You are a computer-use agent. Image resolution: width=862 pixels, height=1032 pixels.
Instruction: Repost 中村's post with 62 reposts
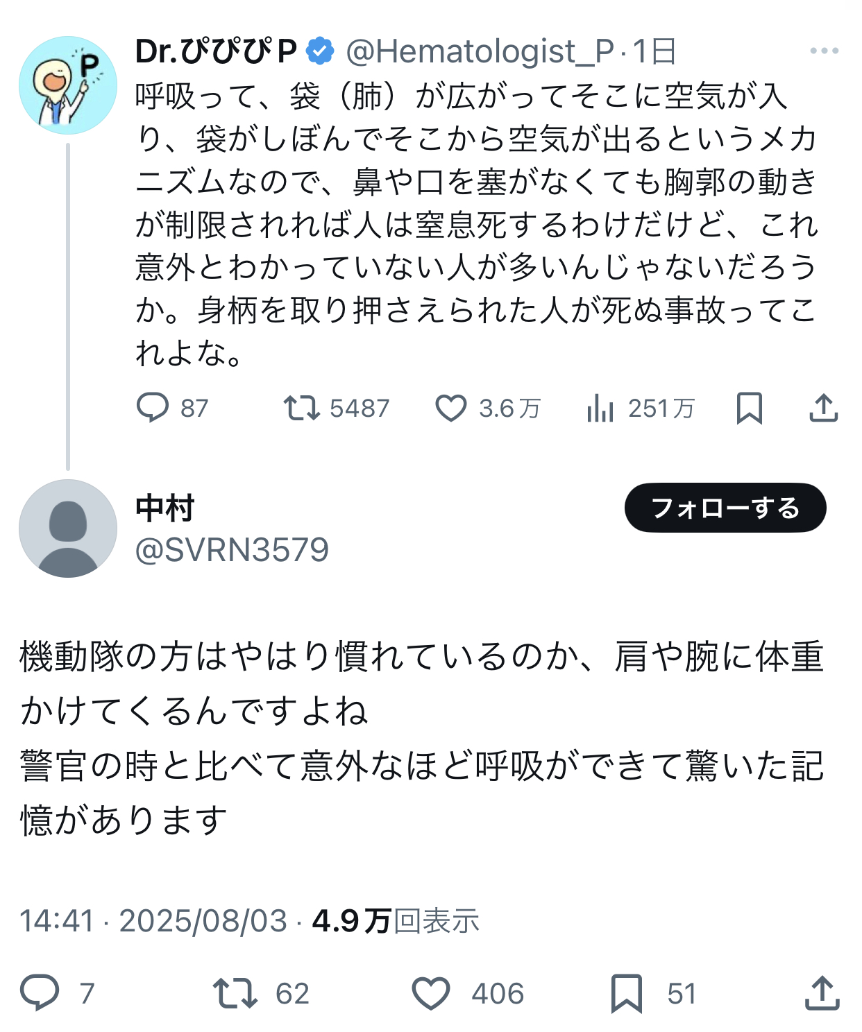235,992
